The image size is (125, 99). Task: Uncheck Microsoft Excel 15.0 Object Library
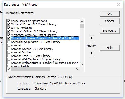click(9, 24)
